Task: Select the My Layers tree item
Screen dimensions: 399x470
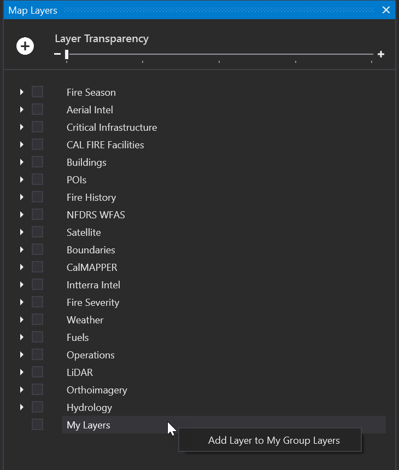Action: 89,425
